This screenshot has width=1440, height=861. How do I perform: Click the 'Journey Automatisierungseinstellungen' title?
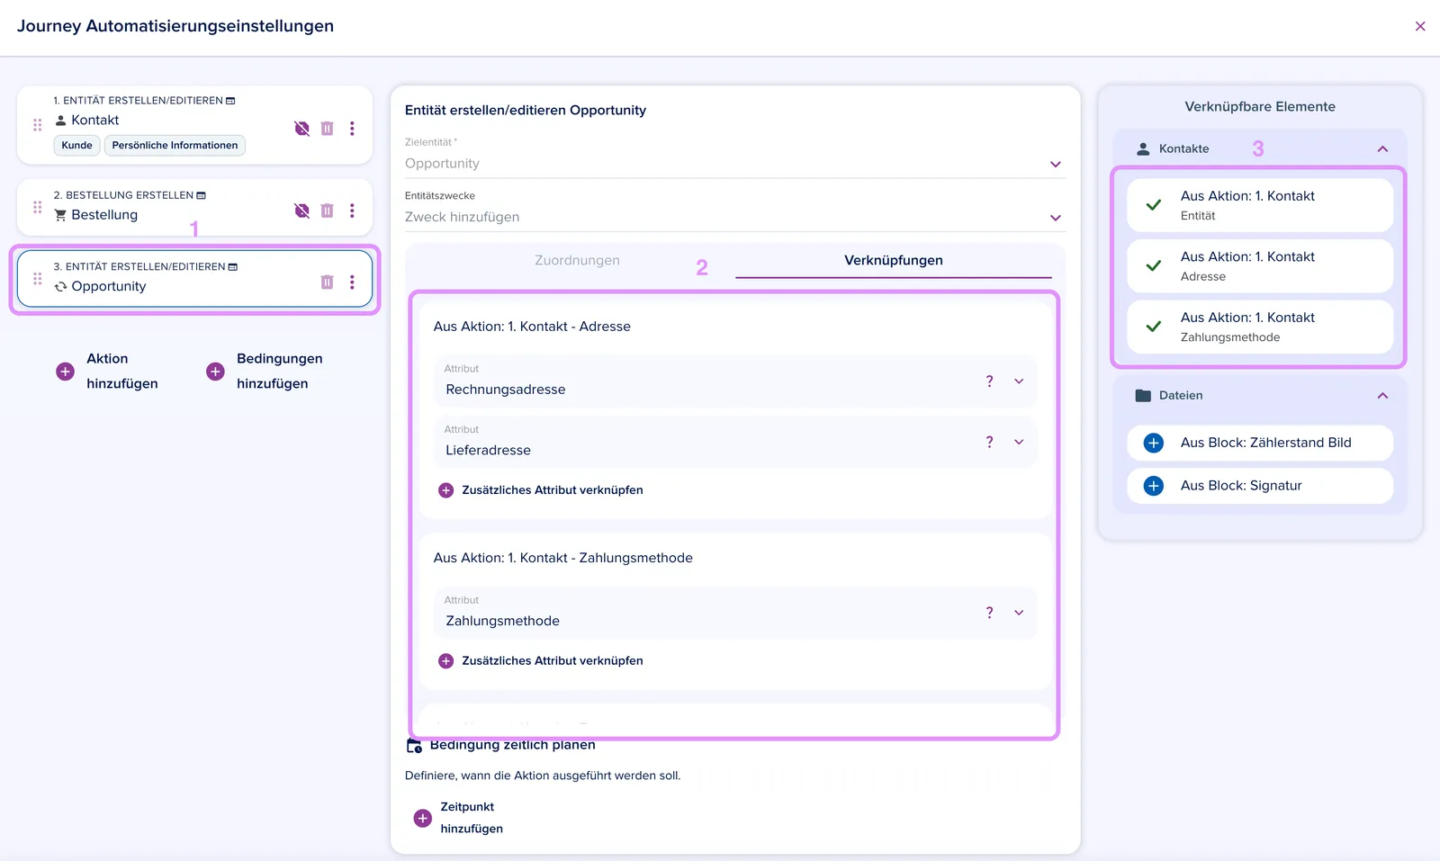[x=175, y=26]
